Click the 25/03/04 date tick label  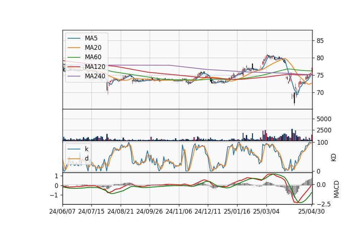pyautogui.click(x=266, y=211)
